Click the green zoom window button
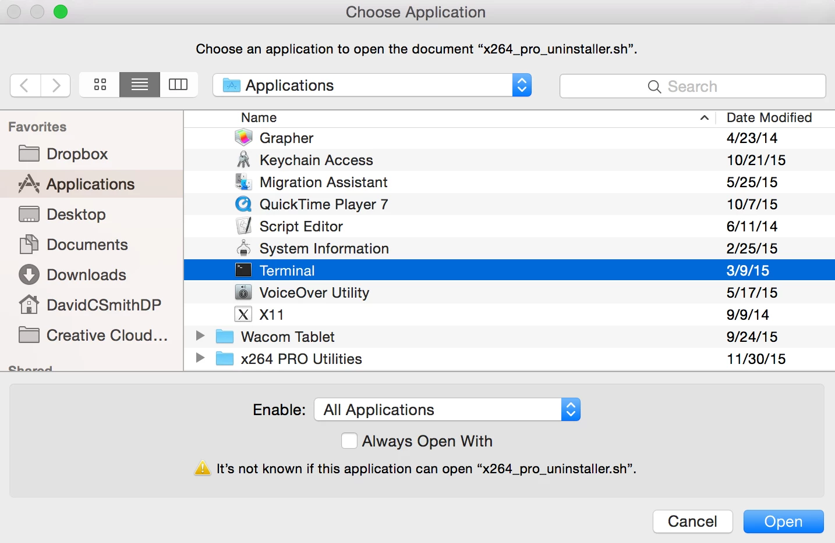Screen dimensions: 835x543 [x=61, y=12]
